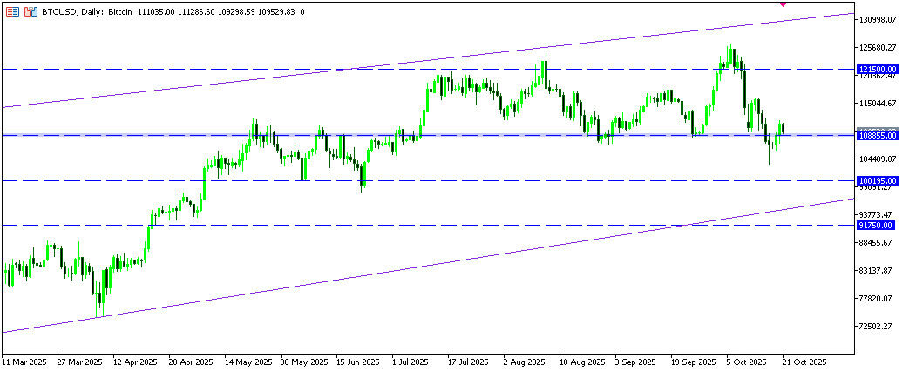Click the pink chart shift triangle marker
The height and width of the screenshot is (372, 909).
782,3
